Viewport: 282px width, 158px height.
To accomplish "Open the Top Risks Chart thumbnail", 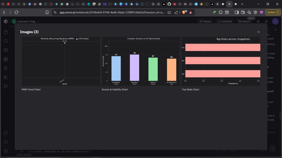I will click(x=221, y=61).
